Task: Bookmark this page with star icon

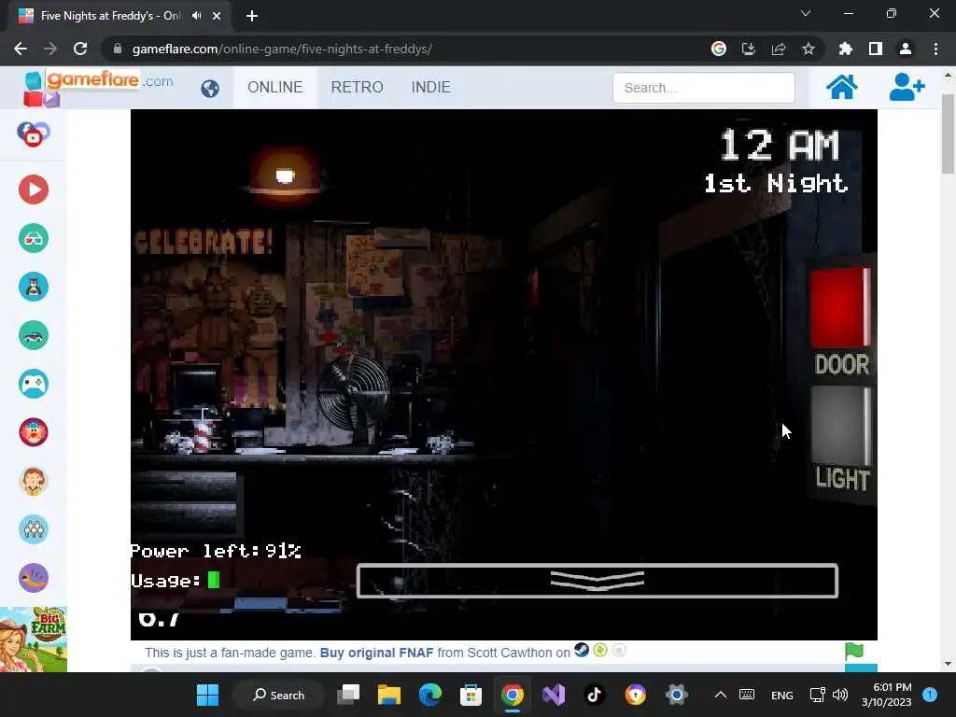Action: click(808, 49)
